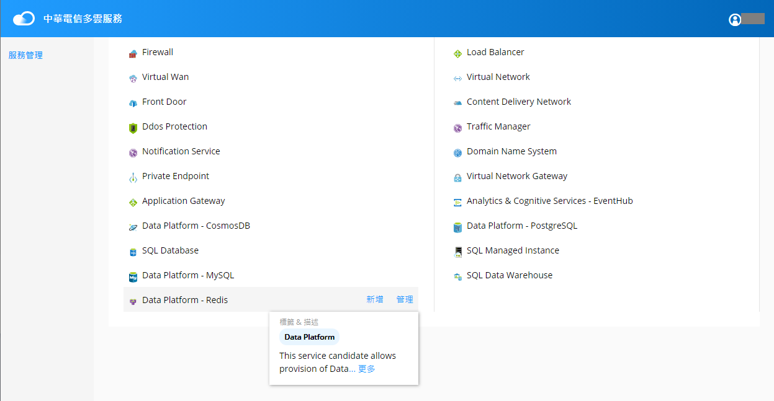Select Virtual Wan service label

tap(166, 77)
